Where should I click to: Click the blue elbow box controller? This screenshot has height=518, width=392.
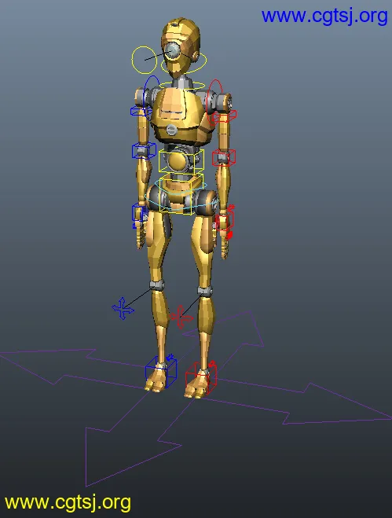(x=144, y=151)
